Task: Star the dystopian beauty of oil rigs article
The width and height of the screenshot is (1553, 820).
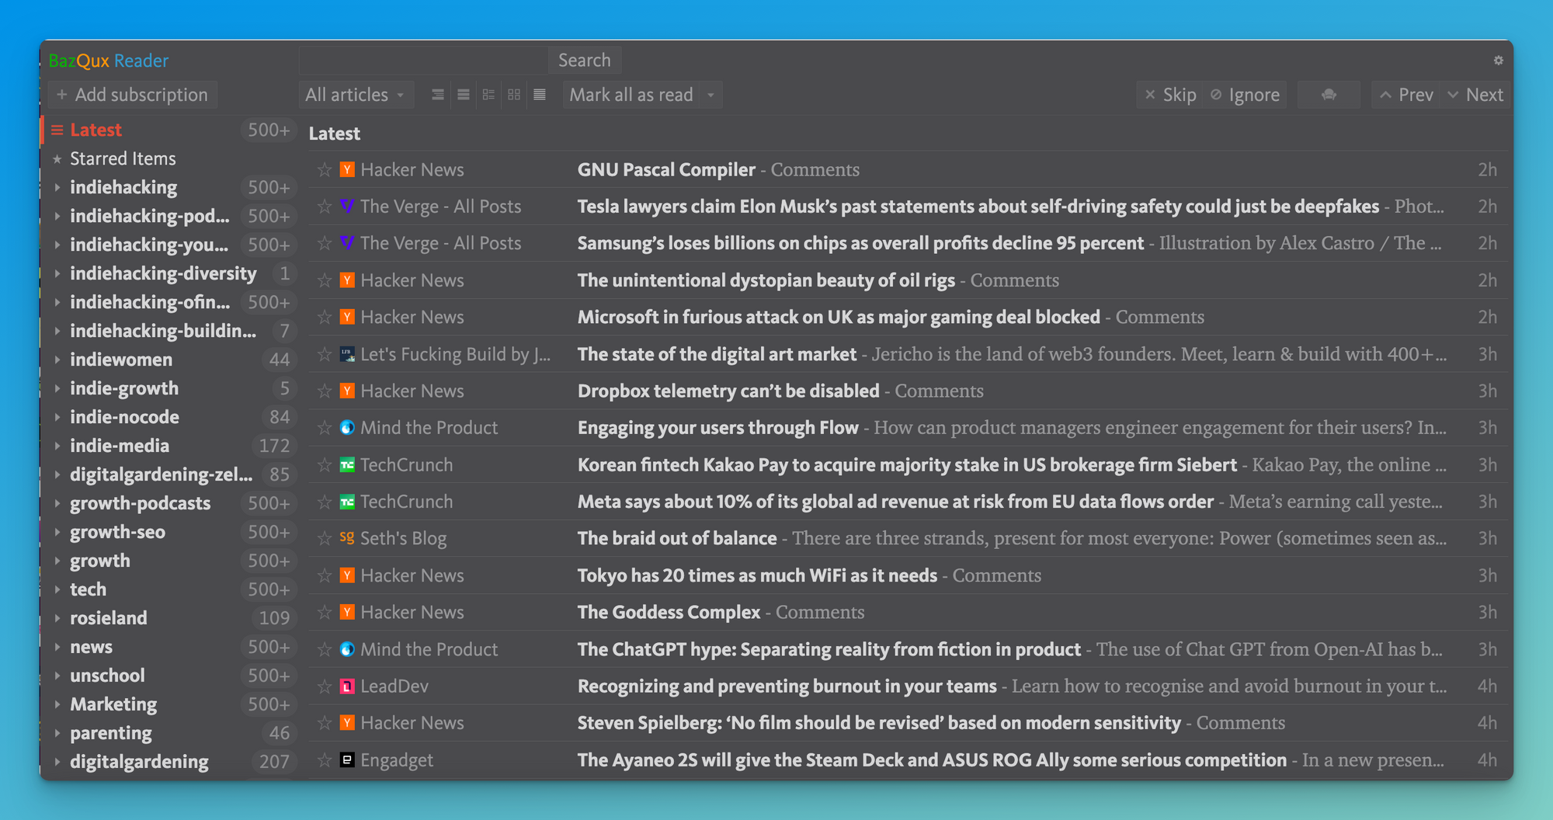Action: pos(325,280)
